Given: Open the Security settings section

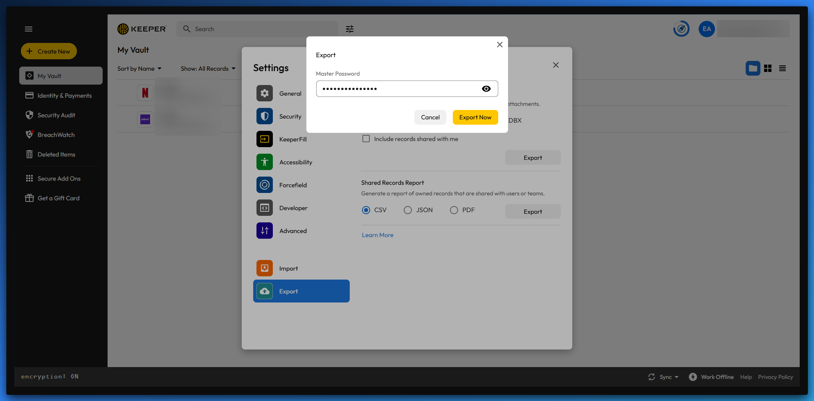Looking at the screenshot, I should pyautogui.click(x=290, y=116).
